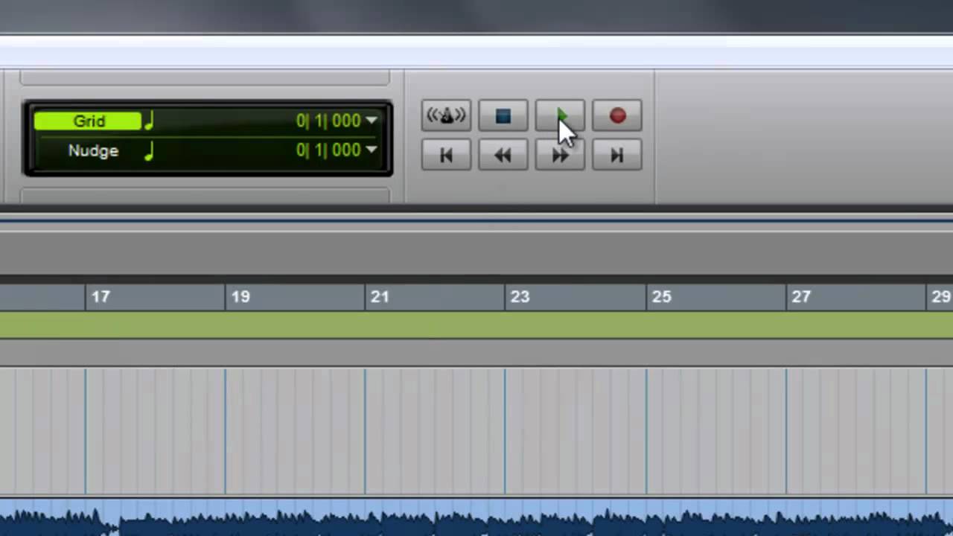Click the Rewind button
The height and width of the screenshot is (536, 953).
(x=503, y=155)
